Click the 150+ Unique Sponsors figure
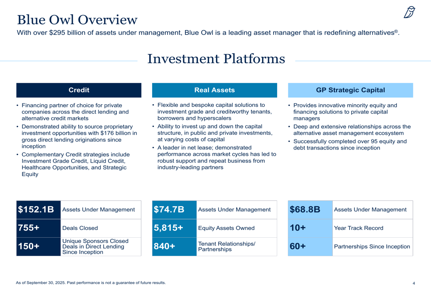 point(28,246)
